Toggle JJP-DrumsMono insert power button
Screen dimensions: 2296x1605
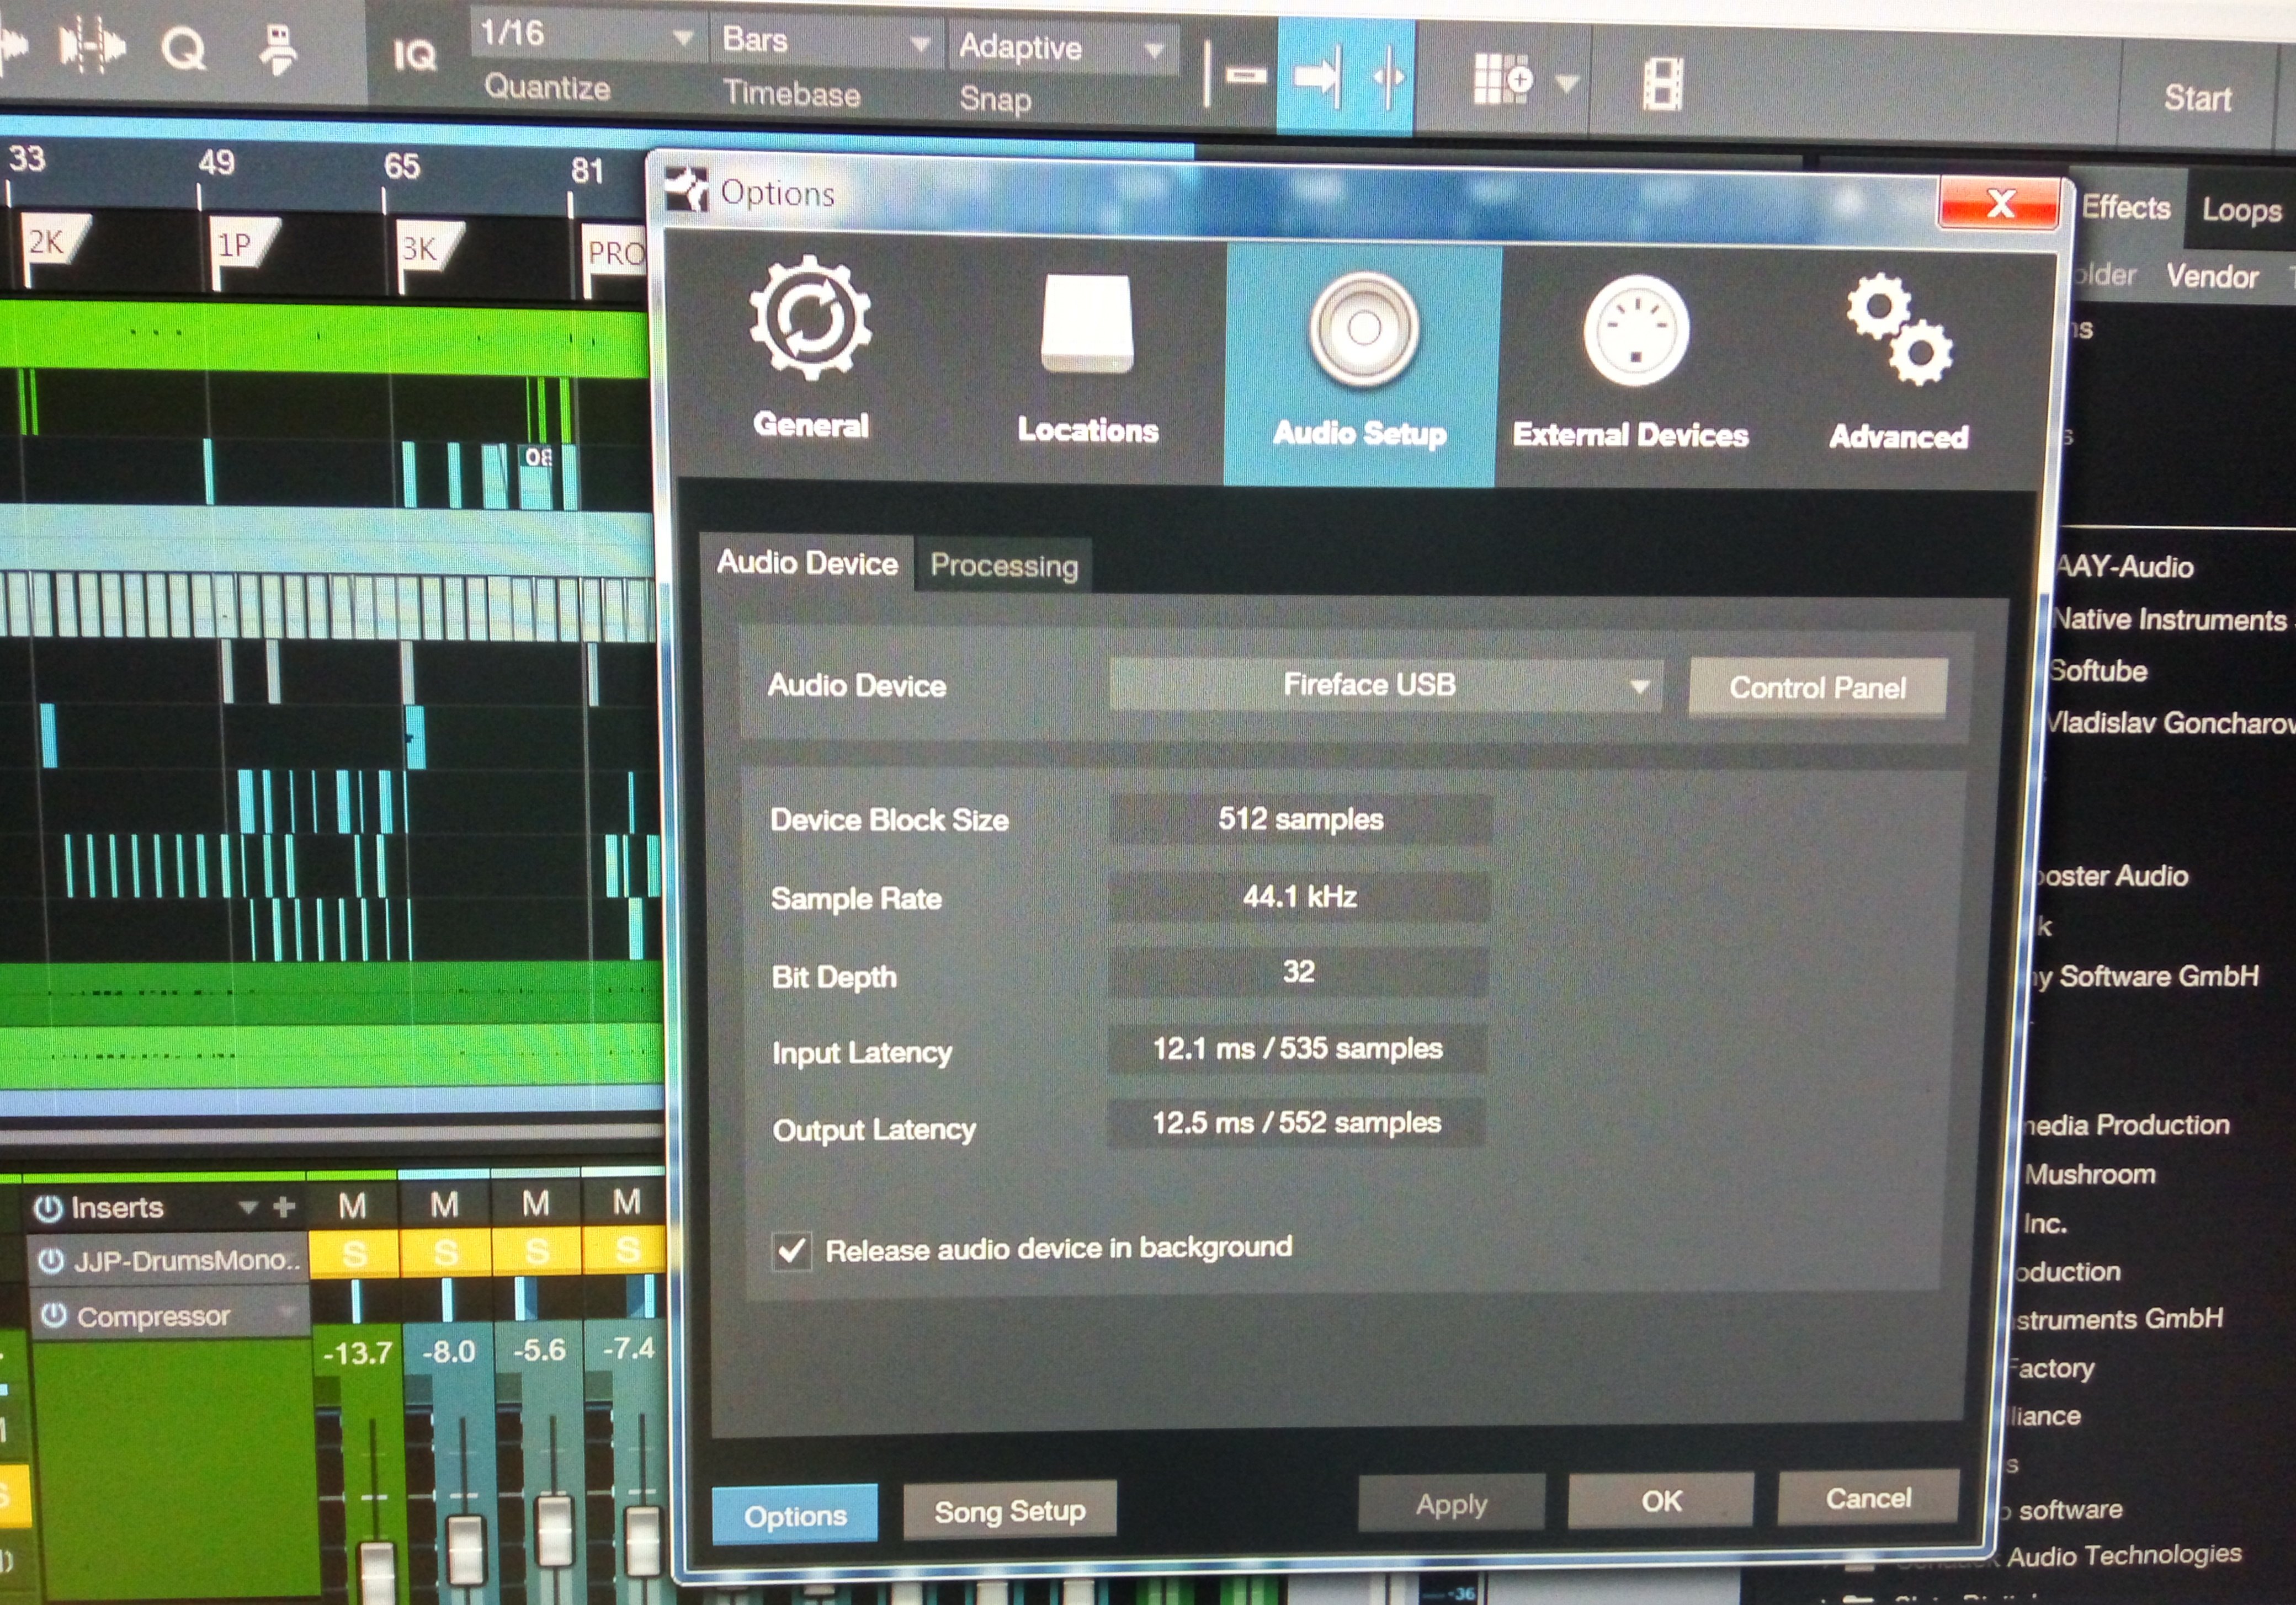point(50,1261)
